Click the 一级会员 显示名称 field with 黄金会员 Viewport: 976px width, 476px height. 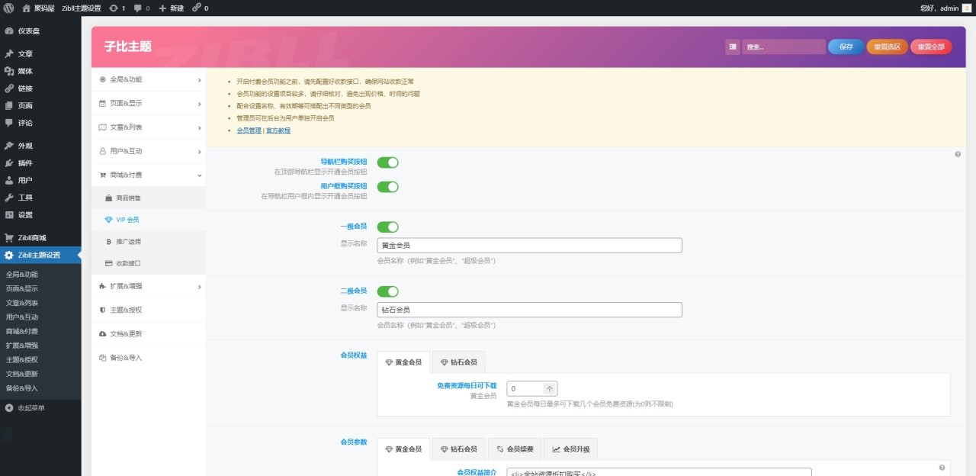pyautogui.click(x=529, y=246)
